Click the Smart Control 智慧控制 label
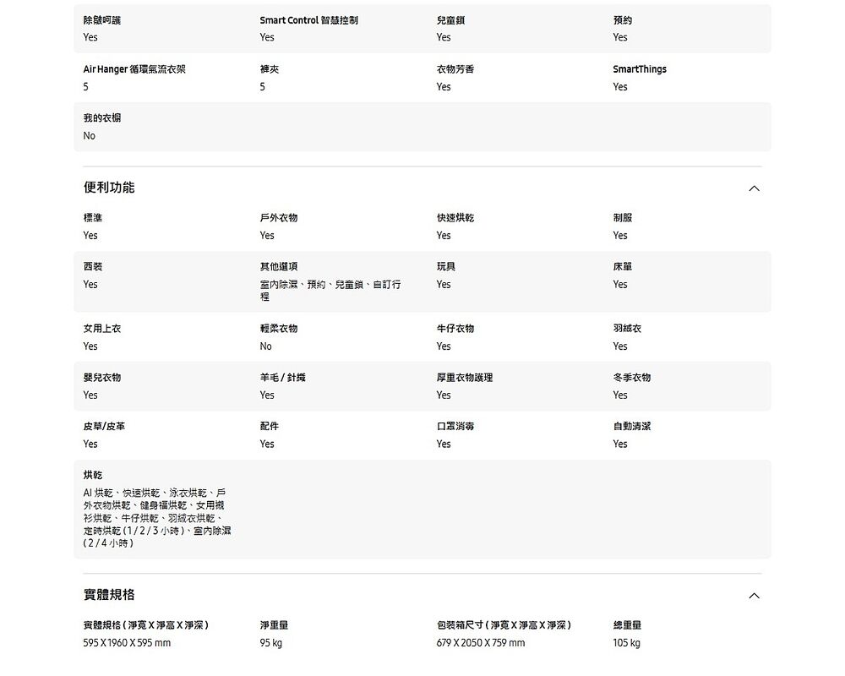 point(308,20)
